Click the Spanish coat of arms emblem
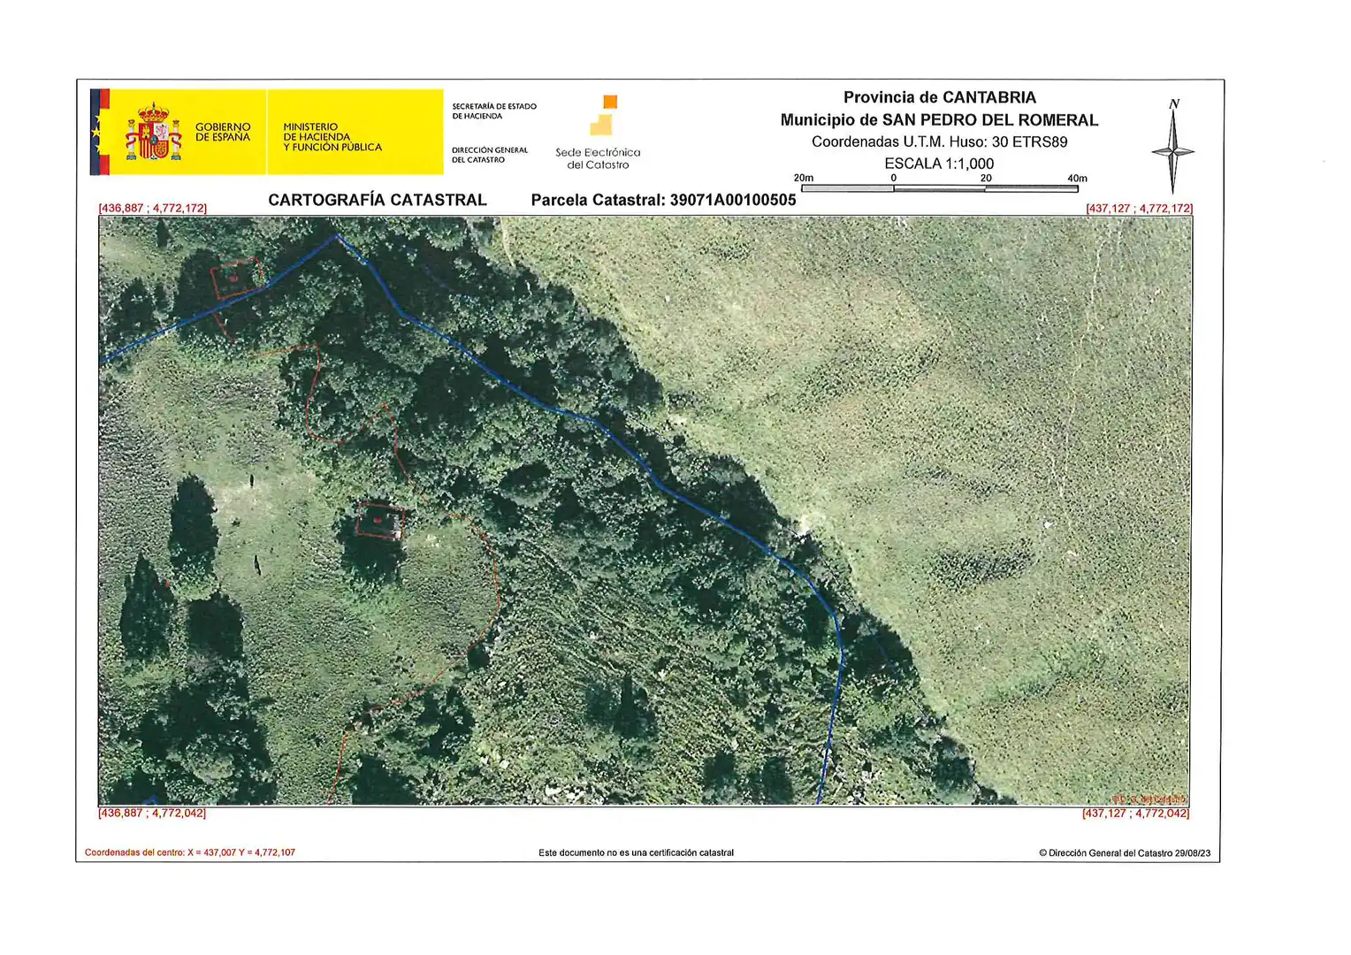Viewport: 1351px width, 955px height. [x=154, y=132]
